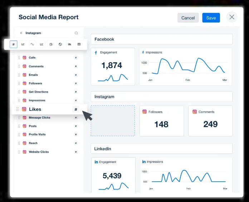Click the empty Instagram widget placeholder
Viewport: 249px width, 202px height.
coord(113,121)
